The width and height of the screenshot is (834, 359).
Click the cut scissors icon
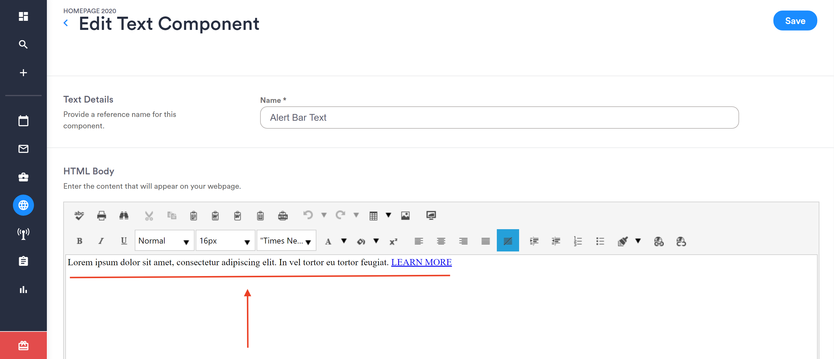click(149, 215)
